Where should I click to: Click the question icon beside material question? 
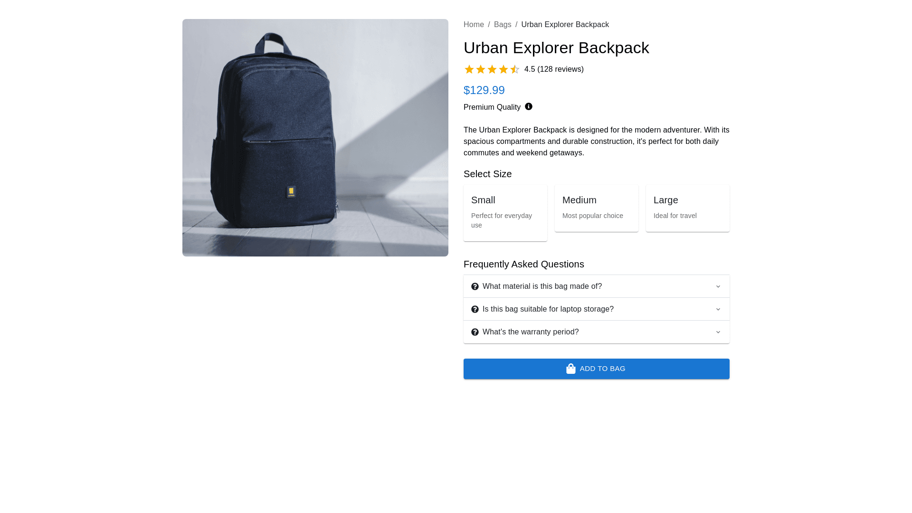point(475,286)
